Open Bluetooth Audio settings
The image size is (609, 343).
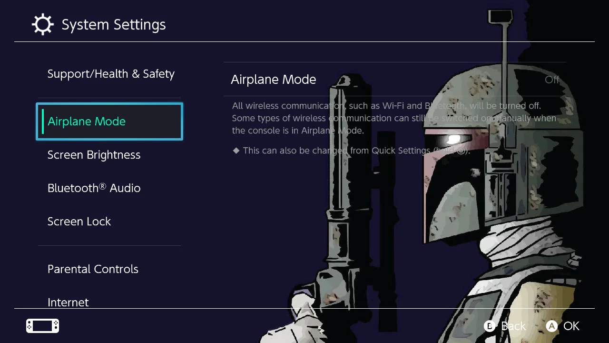click(x=94, y=188)
